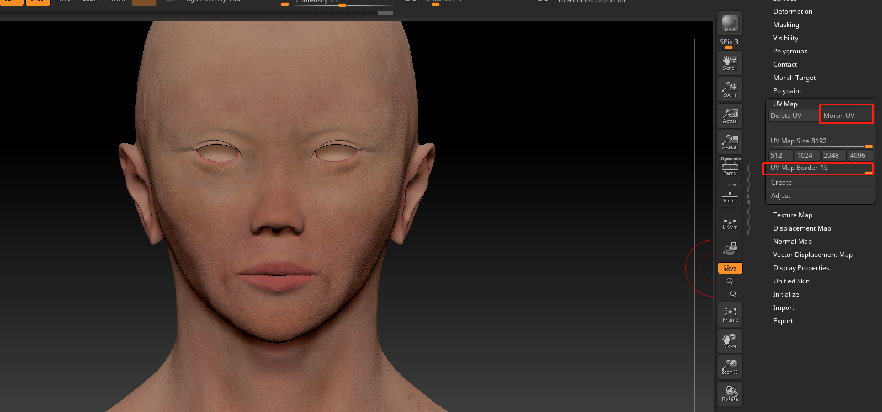Click the SPix quality slider
882x412 pixels.
[730, 42]
